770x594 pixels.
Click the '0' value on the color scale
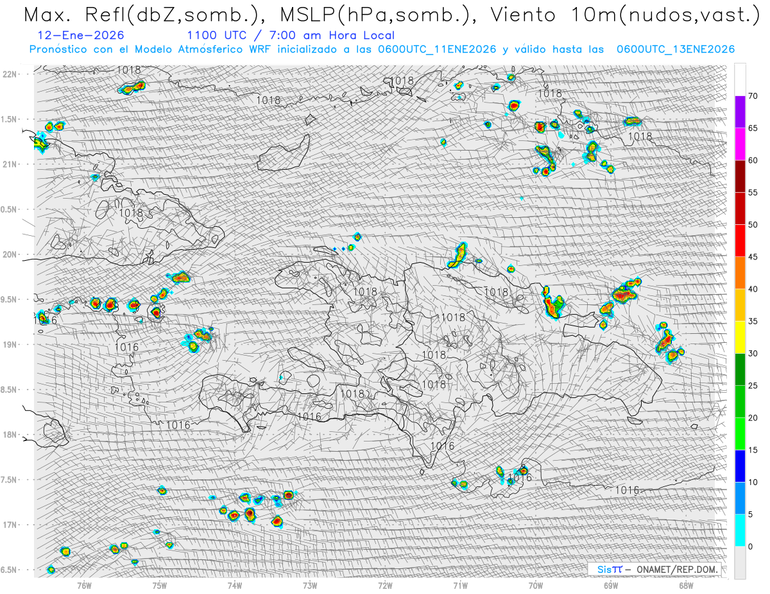coord(751,547)
